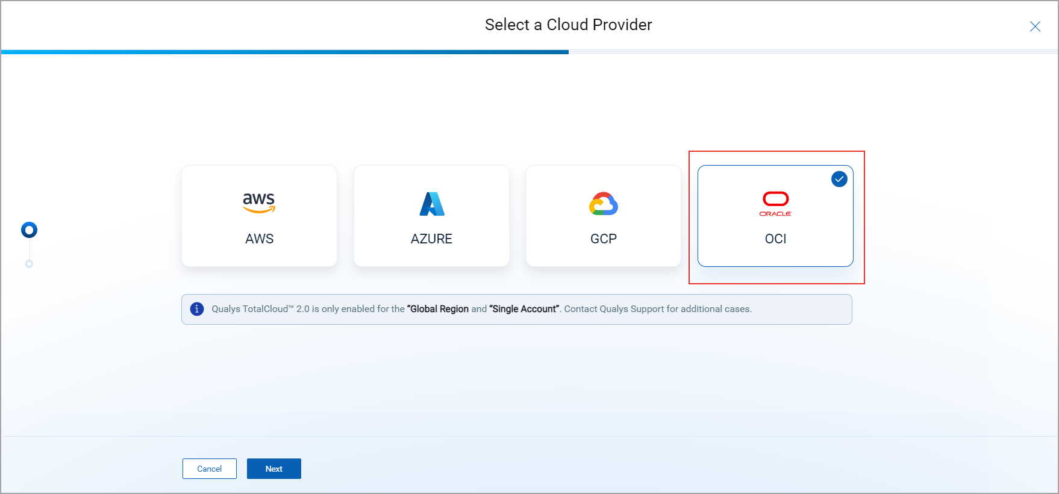Screen dimensions: 1059x494
Task: Click the "Global Region" bold text
Action: (438, 309)
